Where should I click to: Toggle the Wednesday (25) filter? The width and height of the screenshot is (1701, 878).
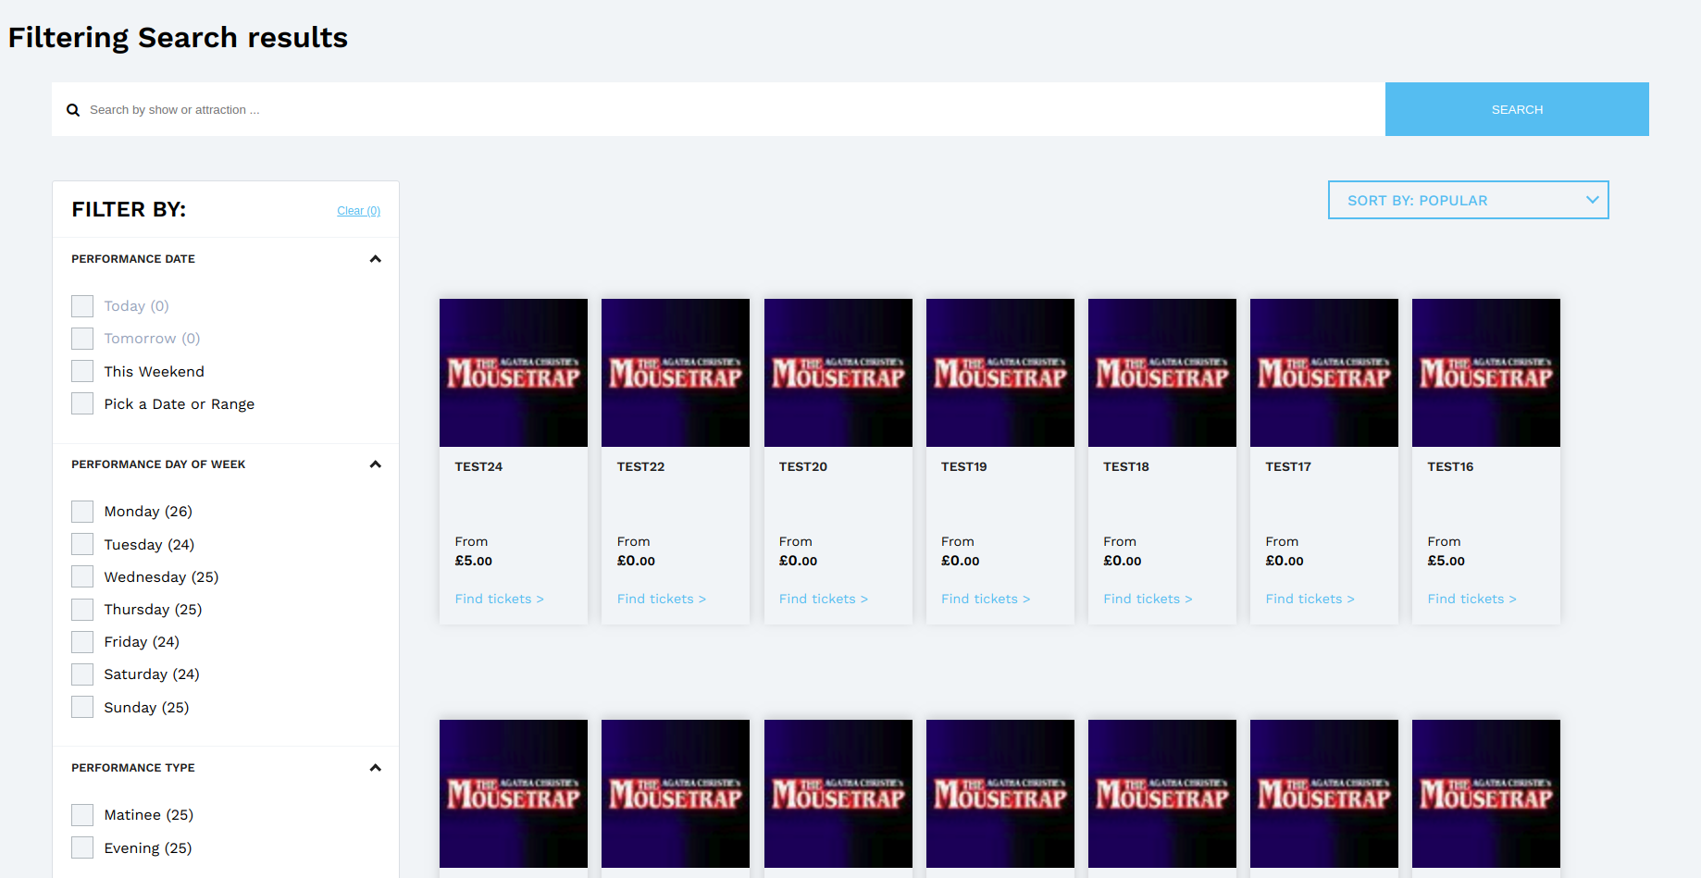[x=82, y=576]
